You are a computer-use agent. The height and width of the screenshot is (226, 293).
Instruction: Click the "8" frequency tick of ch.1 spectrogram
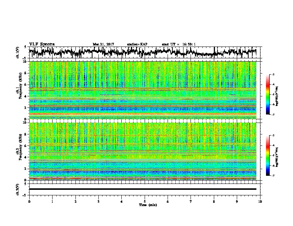click(x=26, y=73)
